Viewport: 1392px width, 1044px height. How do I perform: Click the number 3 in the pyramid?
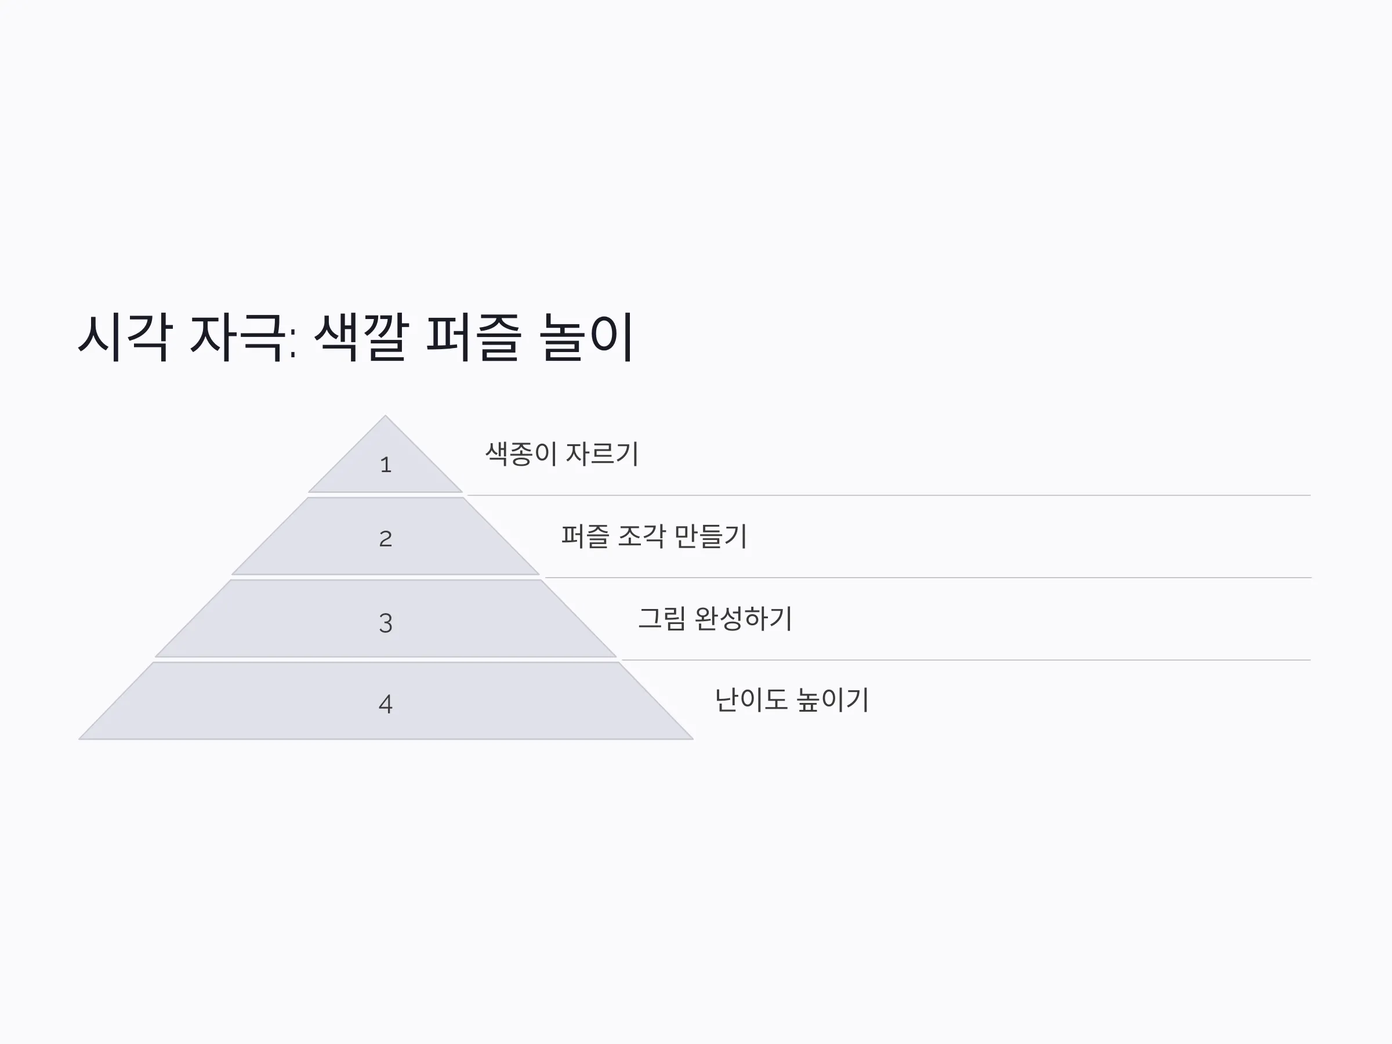386,623
